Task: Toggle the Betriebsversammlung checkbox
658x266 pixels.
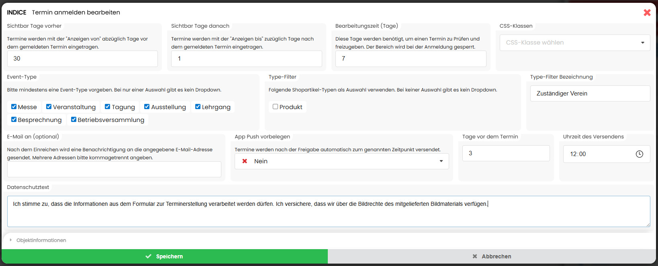Action: click(74, 120)
